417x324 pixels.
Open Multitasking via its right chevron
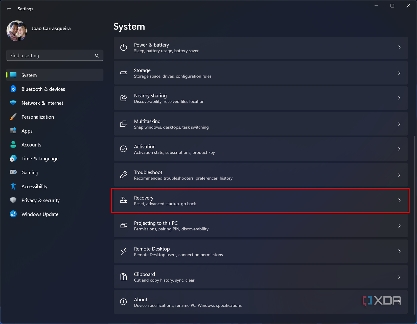(399, 124)
